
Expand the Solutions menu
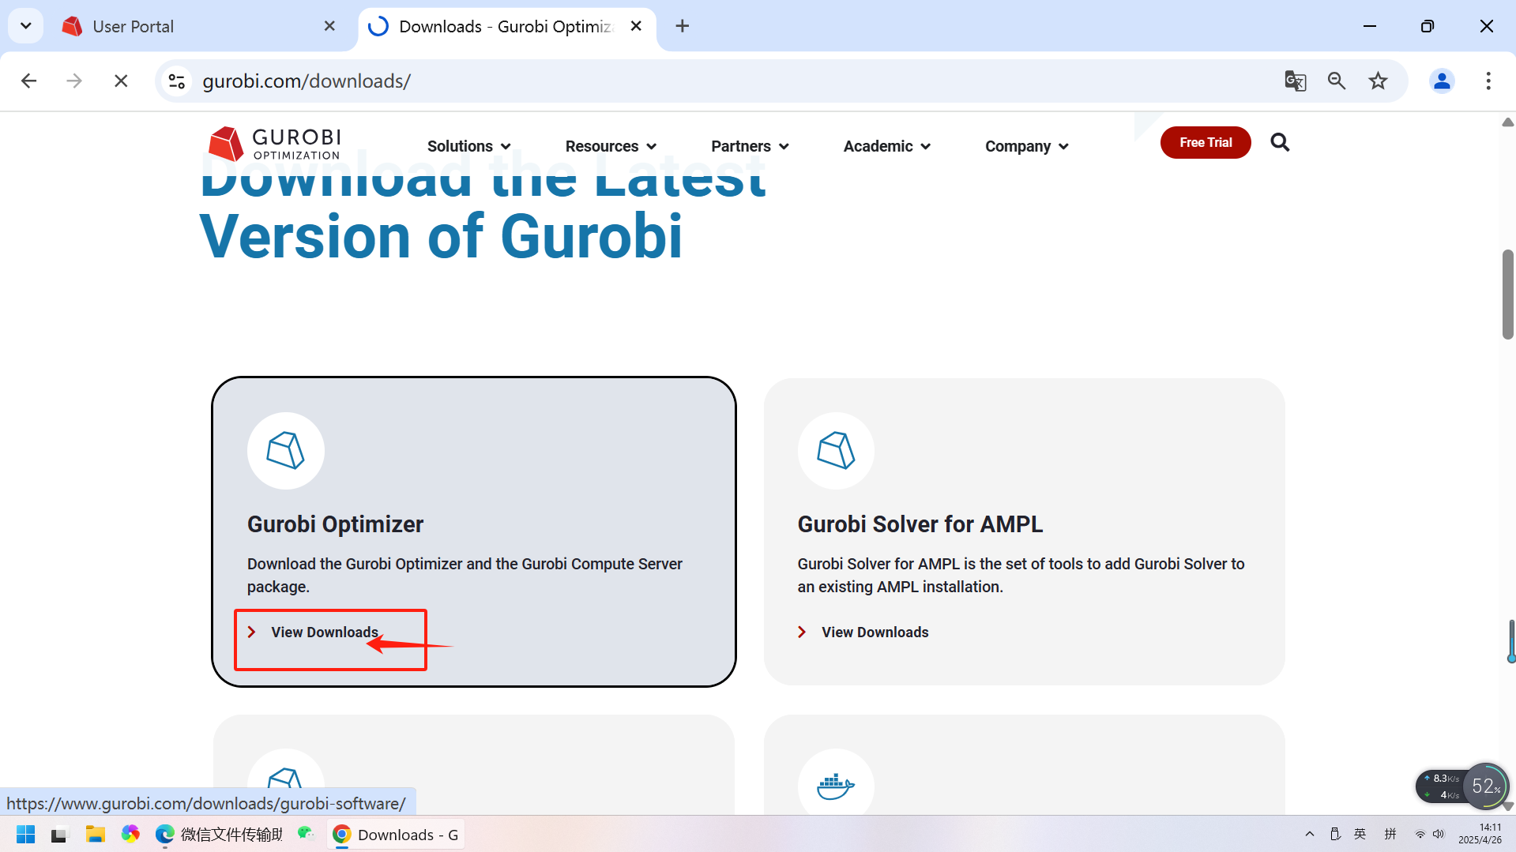pyautogui.click(x=469, y=146)
